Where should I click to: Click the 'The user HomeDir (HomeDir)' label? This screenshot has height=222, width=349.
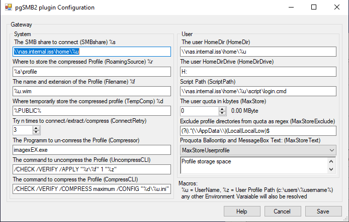[216, 42]
